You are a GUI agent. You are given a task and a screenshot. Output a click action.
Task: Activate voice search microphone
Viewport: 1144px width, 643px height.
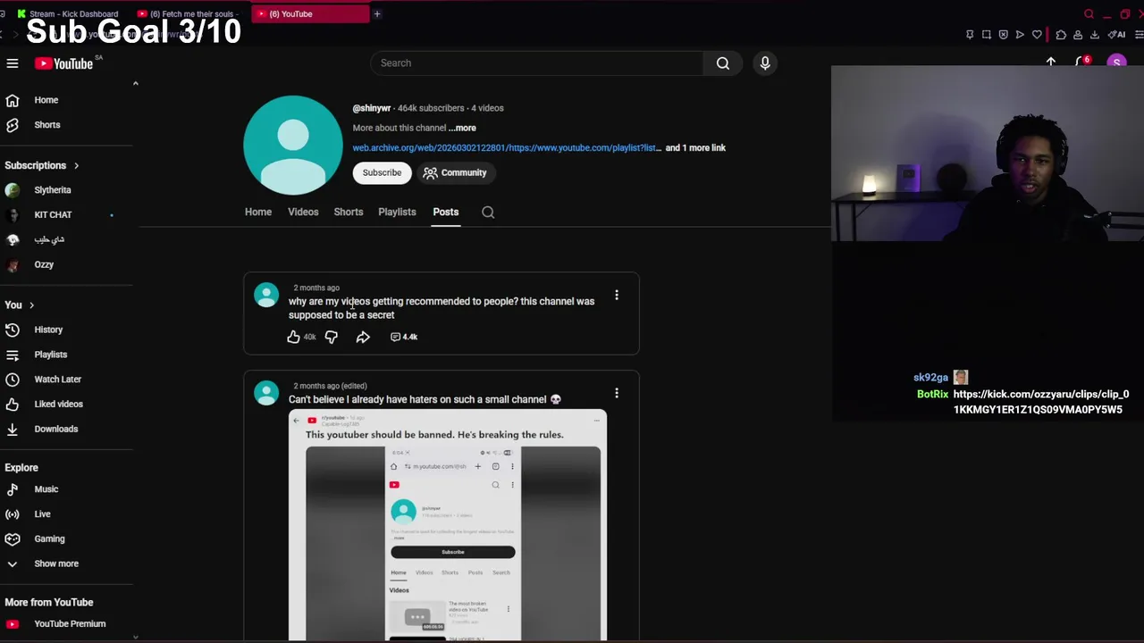pos(765,63)
